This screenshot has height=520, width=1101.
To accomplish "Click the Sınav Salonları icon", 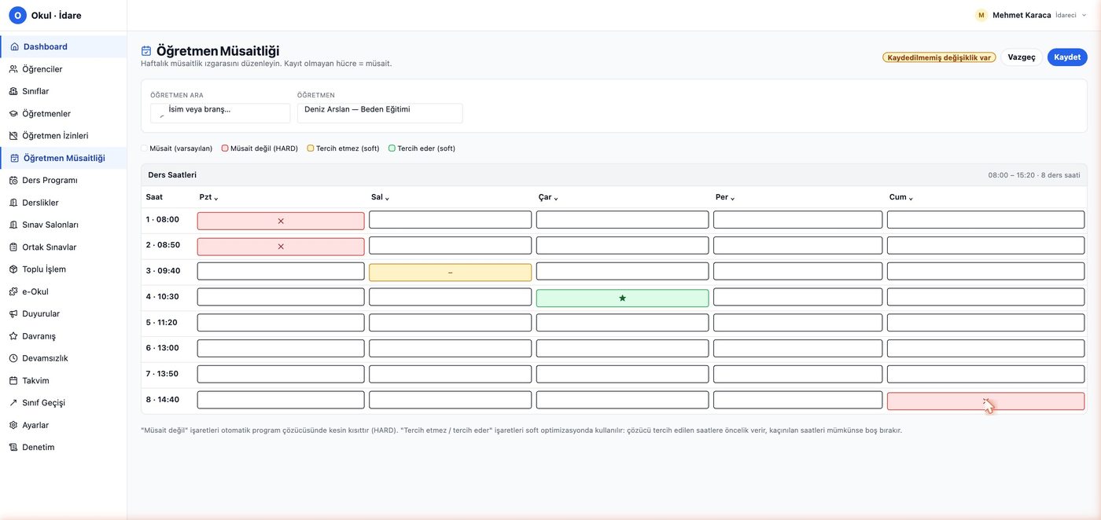I will 13,225.
